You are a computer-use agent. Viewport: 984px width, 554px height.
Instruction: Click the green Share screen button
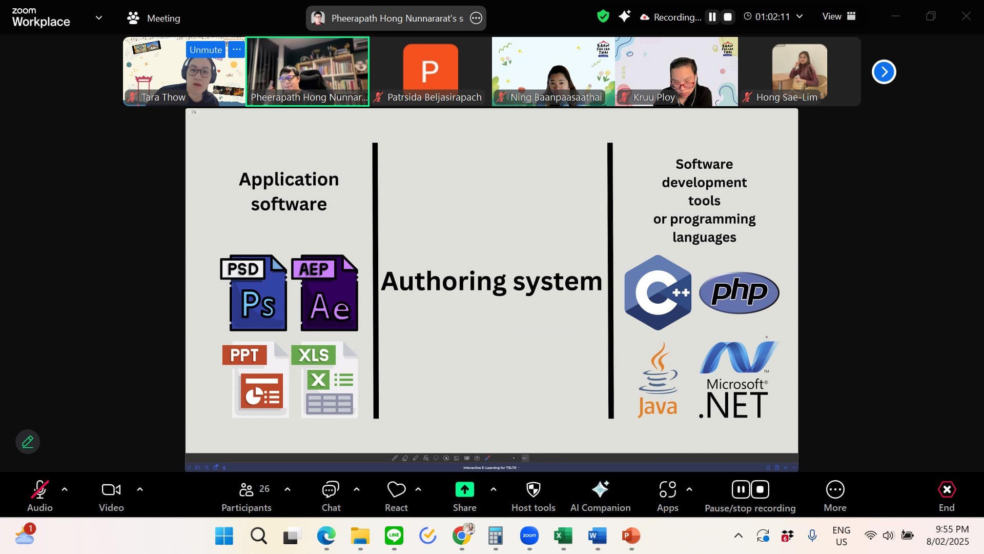pos(465,496)
